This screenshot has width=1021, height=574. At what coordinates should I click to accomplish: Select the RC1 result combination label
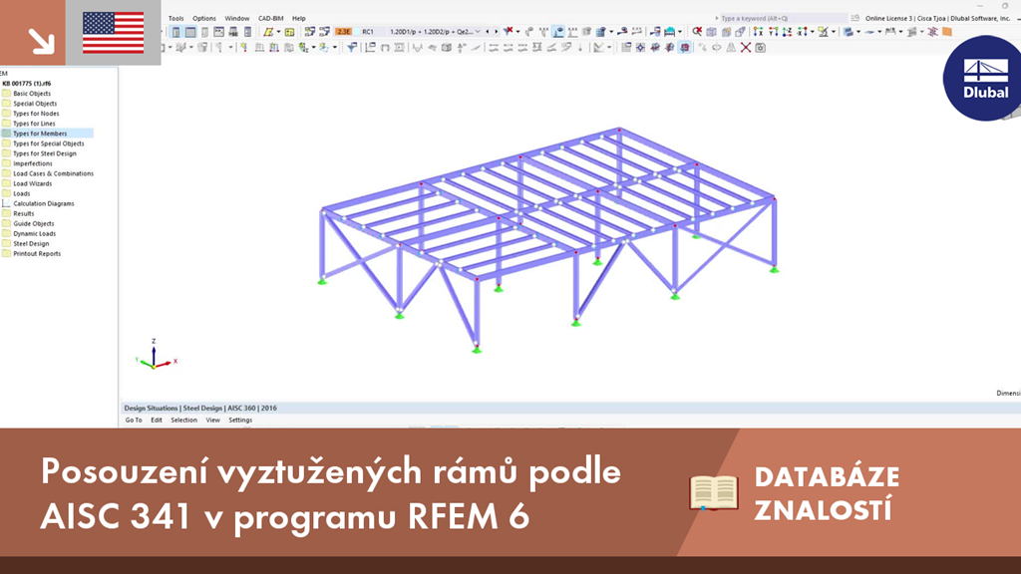click(x=368, y=31)
